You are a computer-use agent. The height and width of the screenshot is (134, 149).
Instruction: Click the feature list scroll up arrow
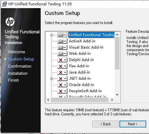pyautogui.click(x=117, y=35)
